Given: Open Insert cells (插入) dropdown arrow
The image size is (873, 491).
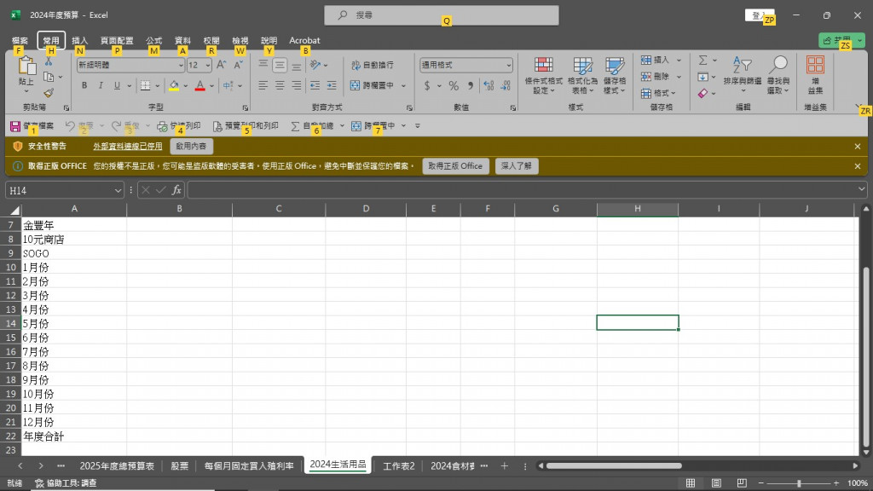Looking at the screenshot, I should click(x=679, y=61).
